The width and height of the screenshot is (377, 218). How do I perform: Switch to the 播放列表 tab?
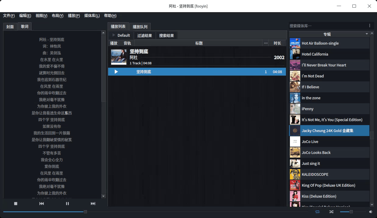pos(118,26)
